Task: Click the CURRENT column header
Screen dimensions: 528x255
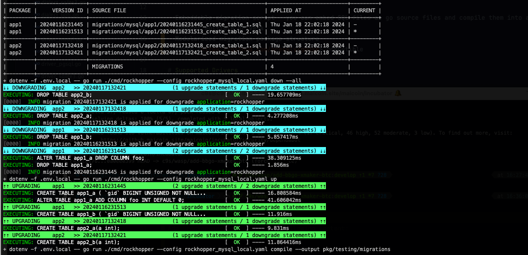Action: (365, 10)
